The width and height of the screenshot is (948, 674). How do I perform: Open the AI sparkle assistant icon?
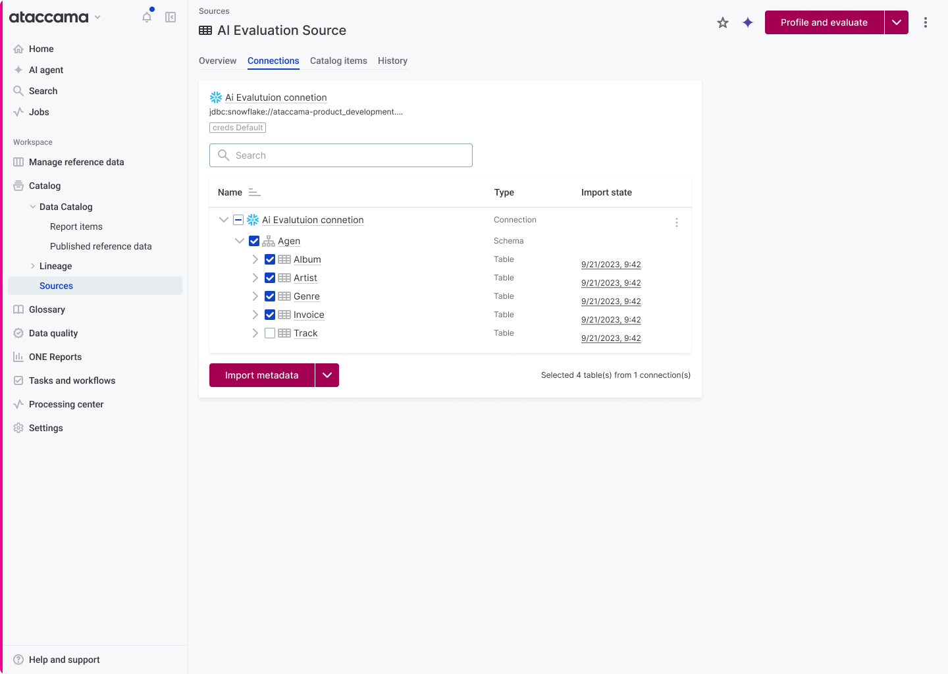pos(748,22)
